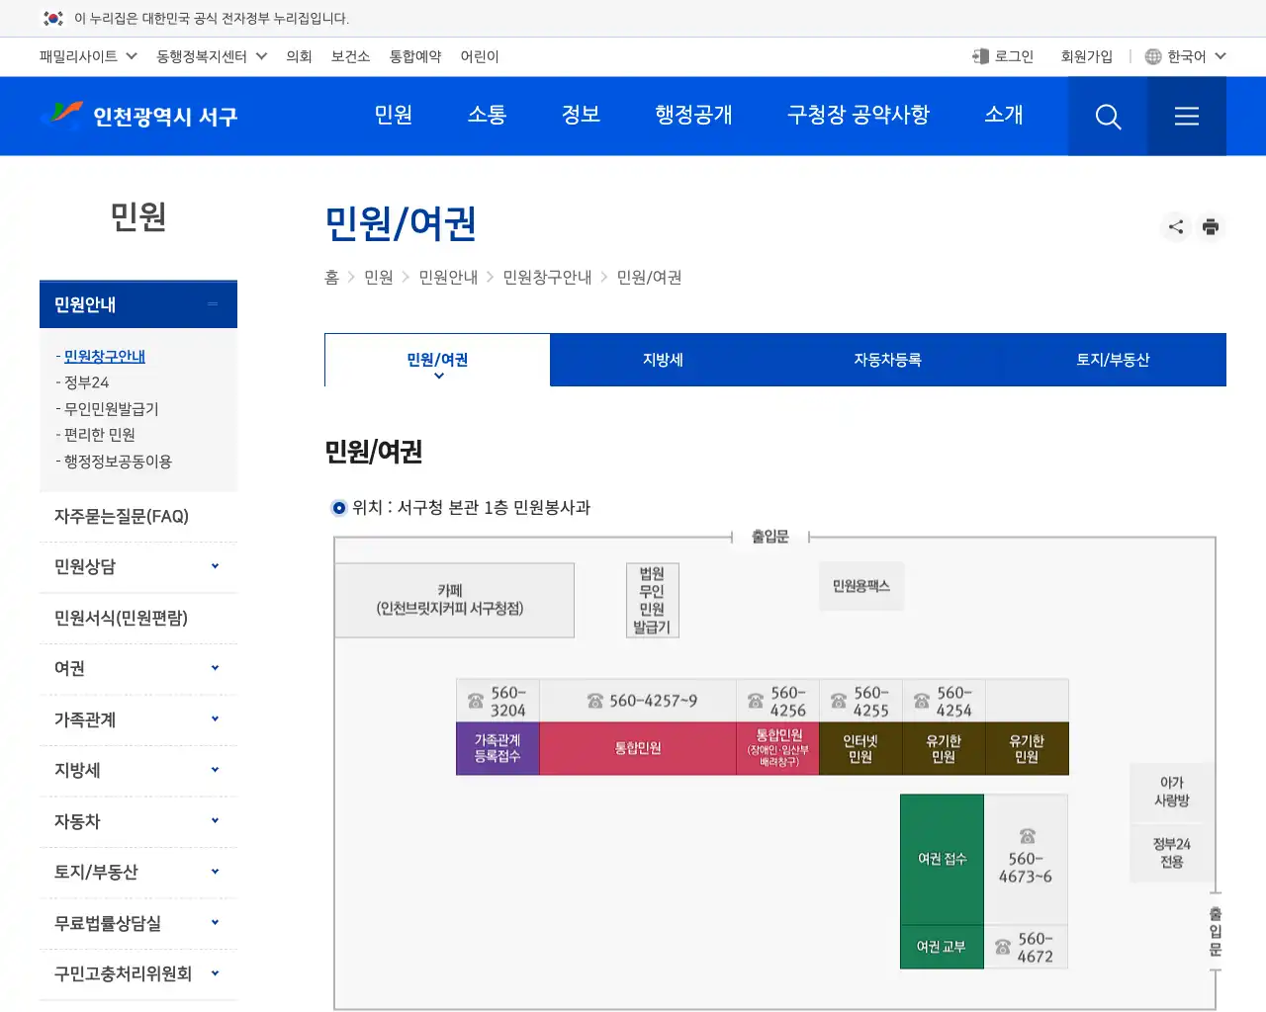
Task: Click the globe language icon
Action: pos(1152,56)
